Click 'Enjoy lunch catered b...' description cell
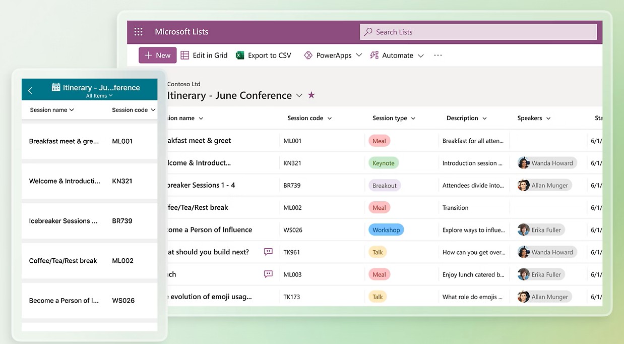 474,274
